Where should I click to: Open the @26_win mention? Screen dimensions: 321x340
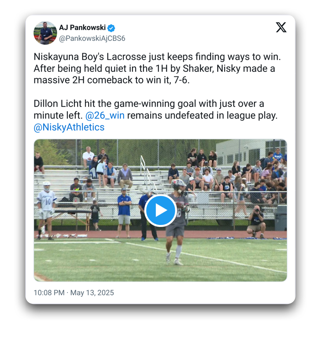click(105, 116)
